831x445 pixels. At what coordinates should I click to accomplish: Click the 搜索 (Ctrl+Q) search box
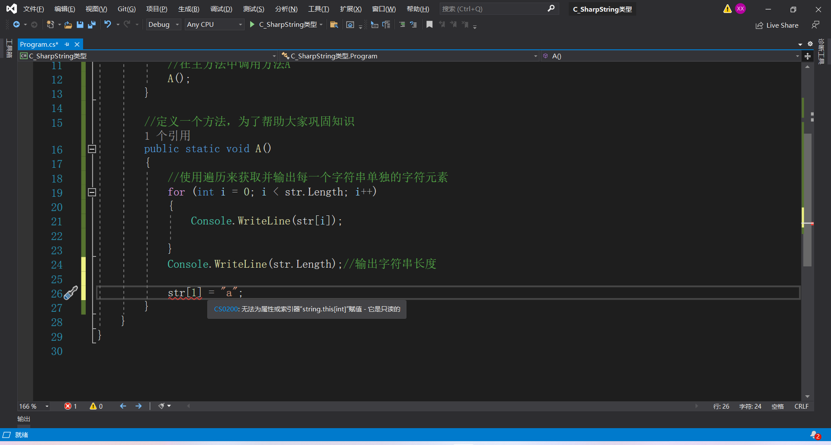[x=499, y=9]
